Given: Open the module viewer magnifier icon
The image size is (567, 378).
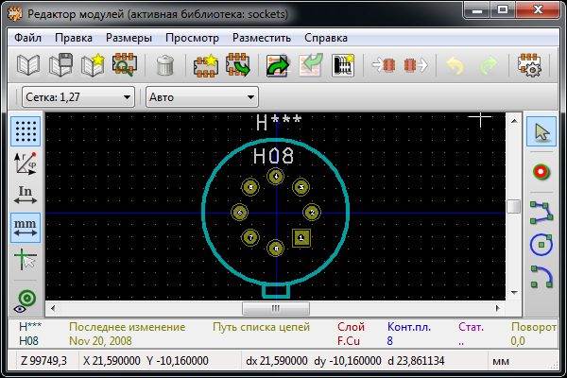Looking at the screenshot, I should [x=125, y=65].
